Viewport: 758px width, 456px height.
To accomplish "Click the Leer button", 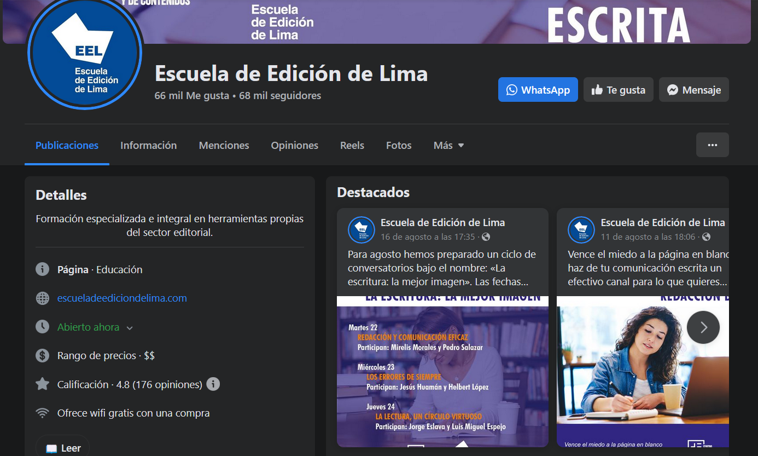I will click(63, 448).
